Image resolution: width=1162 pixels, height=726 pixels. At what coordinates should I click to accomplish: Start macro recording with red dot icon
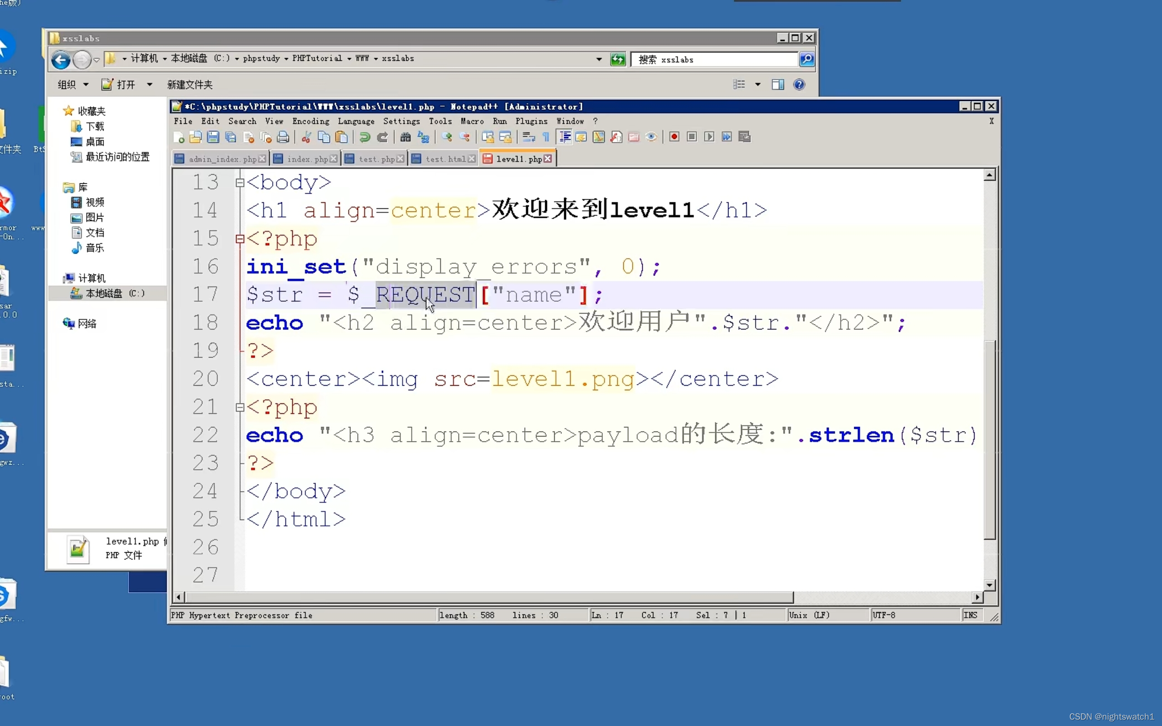click(x=675, y=137)
